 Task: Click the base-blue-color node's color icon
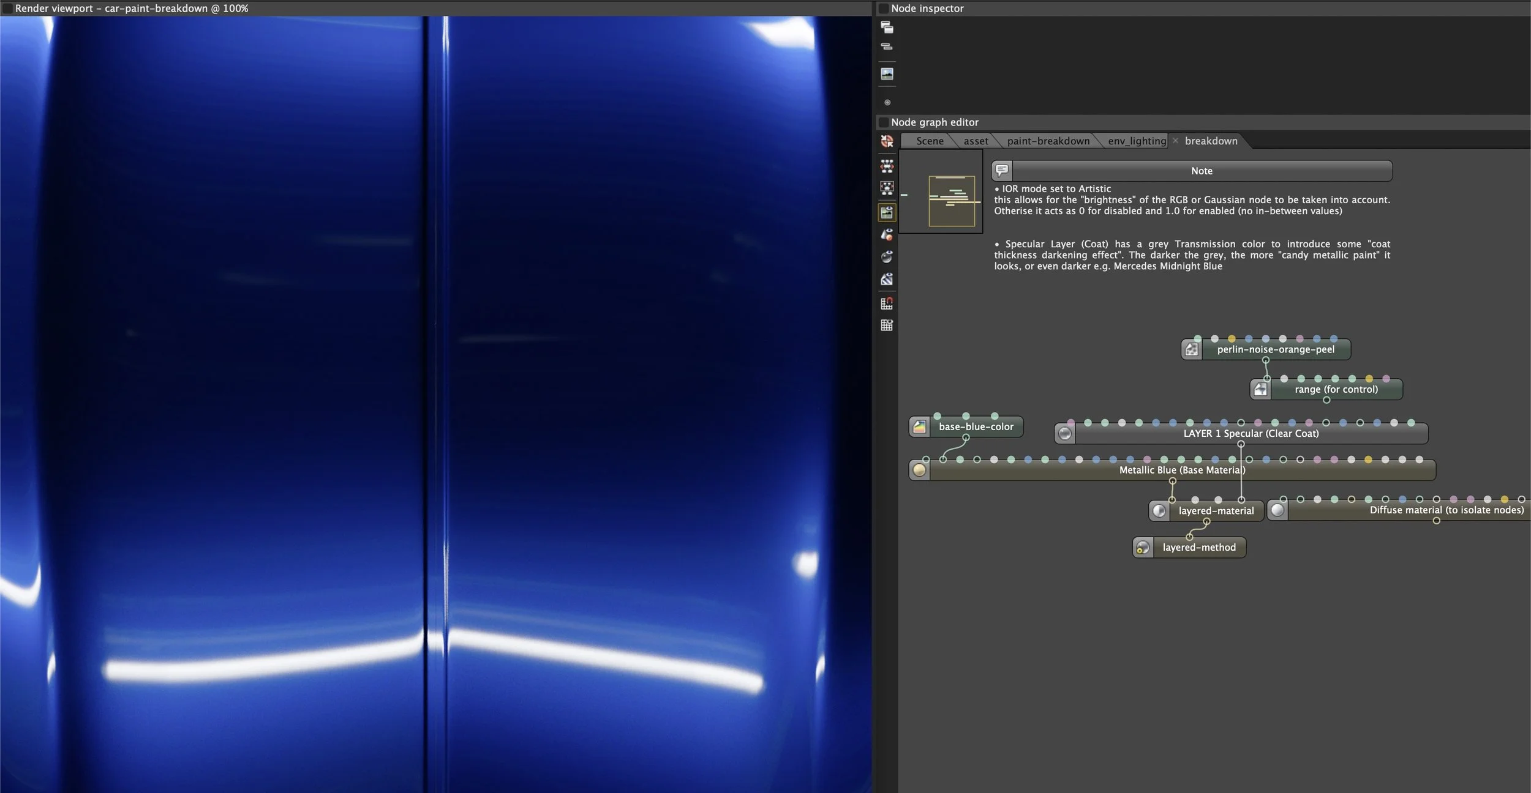(x=919, y=427)
